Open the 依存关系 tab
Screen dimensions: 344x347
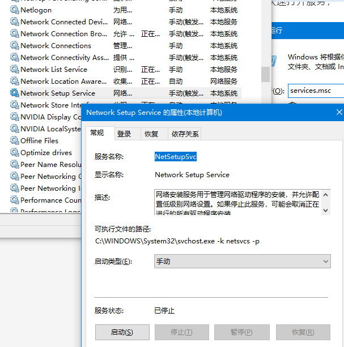point(185,134)
